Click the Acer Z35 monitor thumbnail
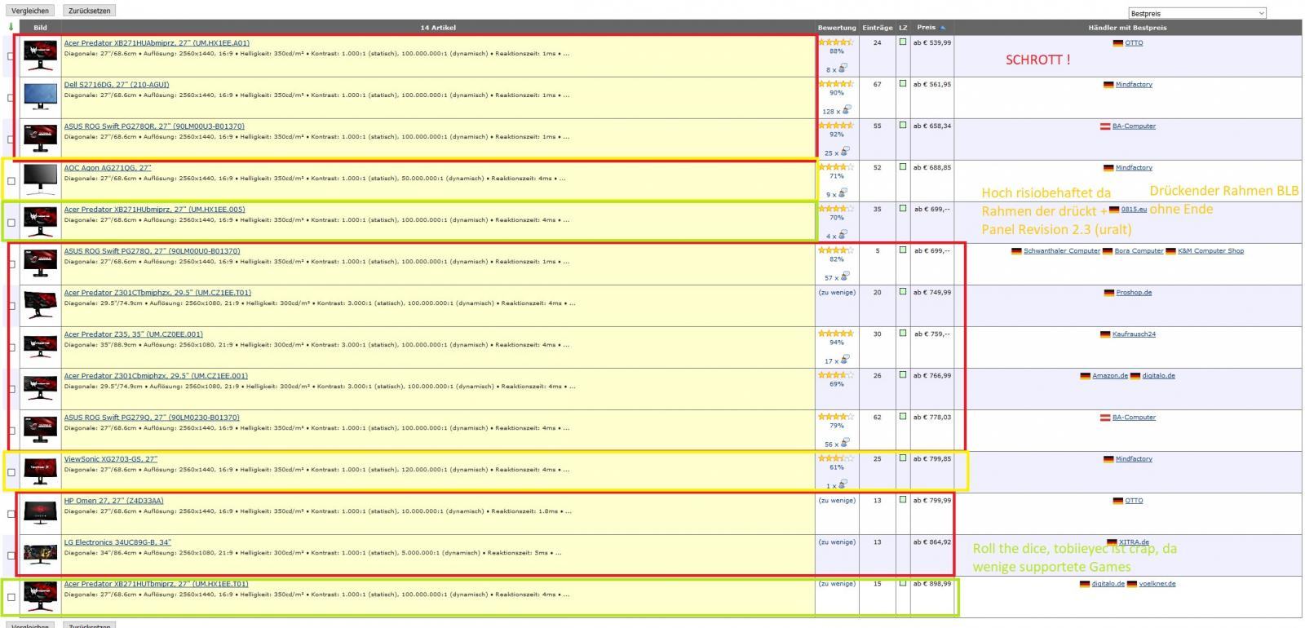Viewport: 1305px width, 628px height. click(40, 346)
